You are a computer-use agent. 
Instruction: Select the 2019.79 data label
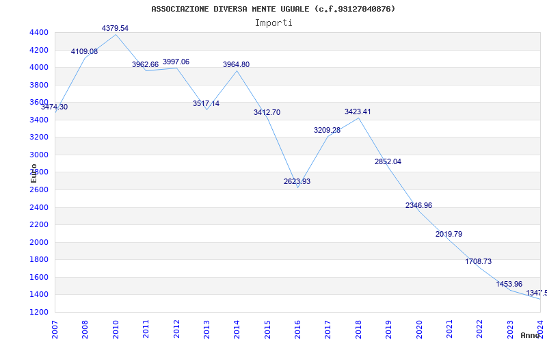[449, 234]
